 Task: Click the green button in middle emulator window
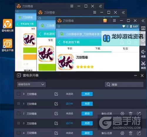click(x=47, y=67)
